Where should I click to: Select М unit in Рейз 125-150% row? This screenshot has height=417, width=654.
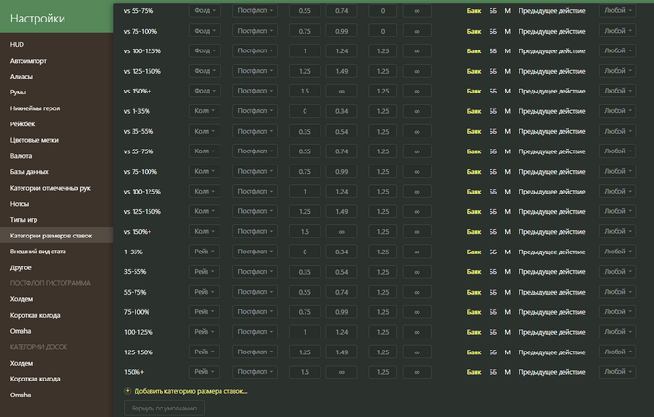507,352
